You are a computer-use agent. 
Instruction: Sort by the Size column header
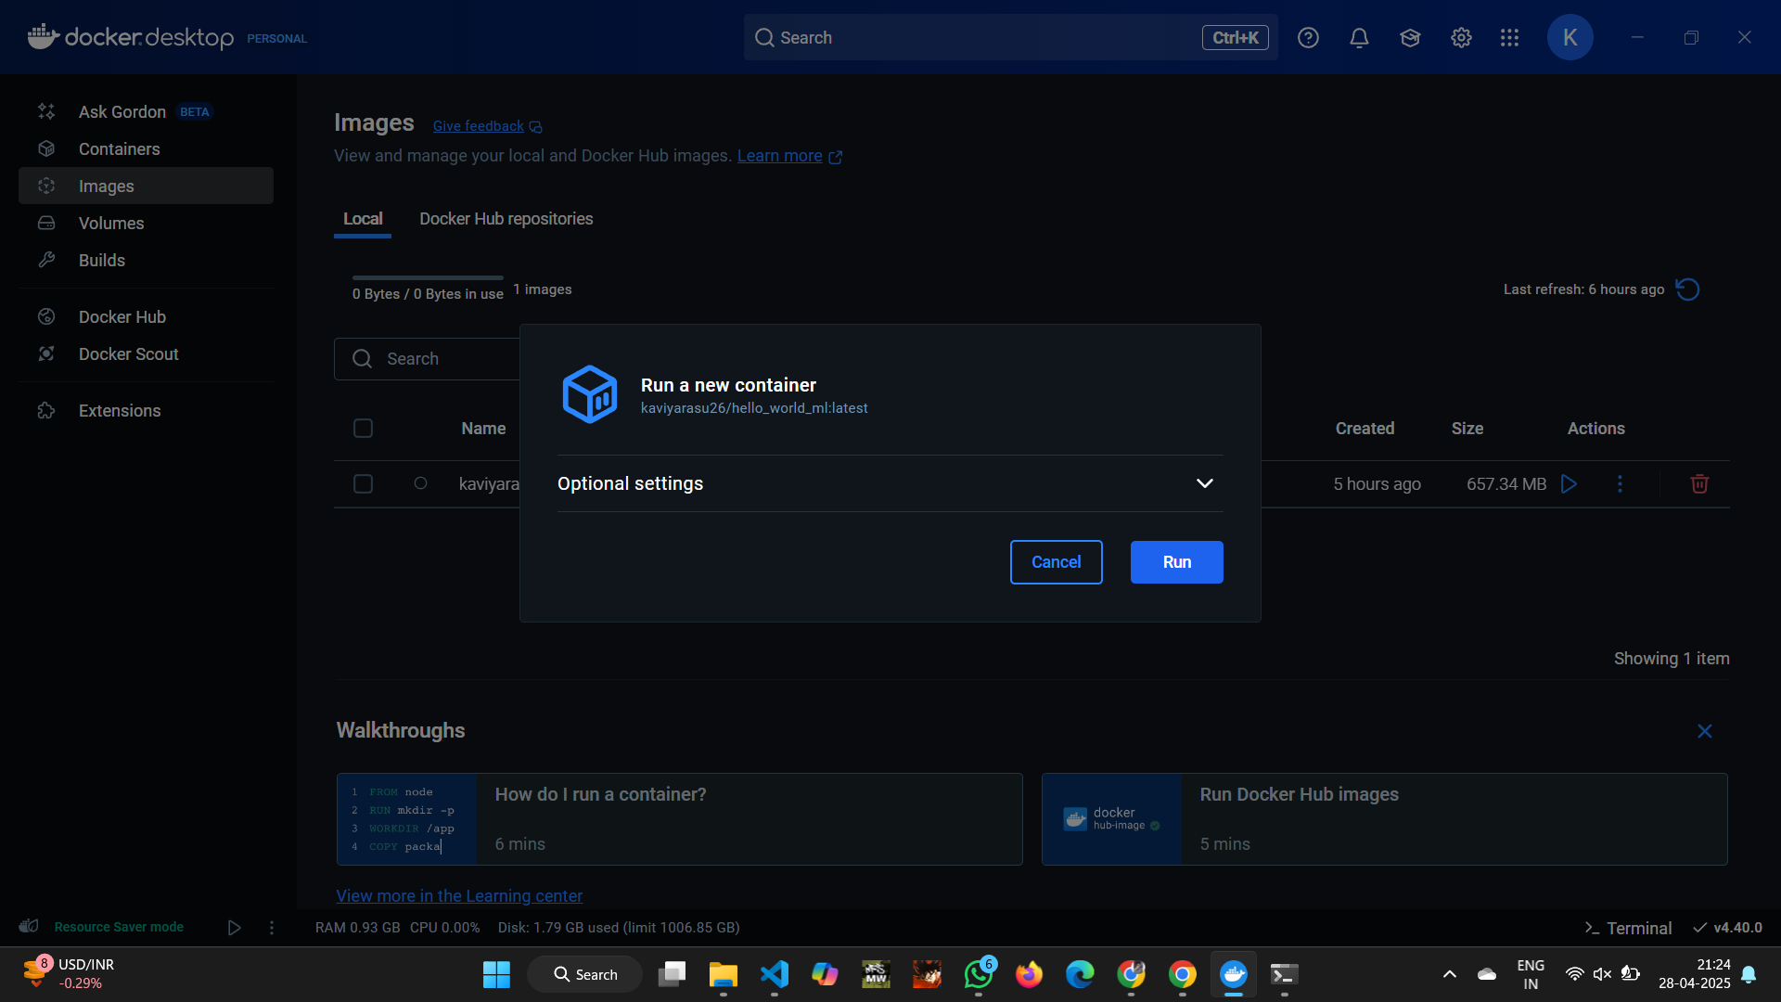pyautogui.click(x=1467, y=429)
